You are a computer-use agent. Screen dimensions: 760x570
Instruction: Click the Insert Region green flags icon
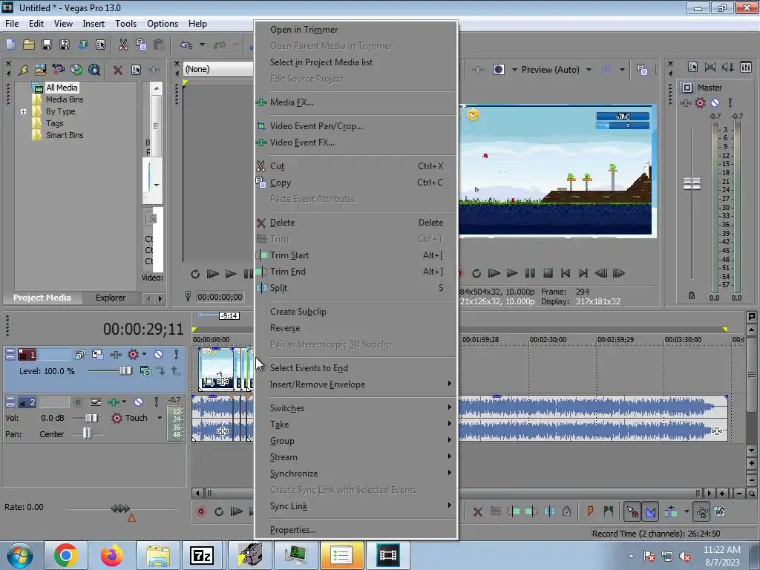[x=609, y=511]
